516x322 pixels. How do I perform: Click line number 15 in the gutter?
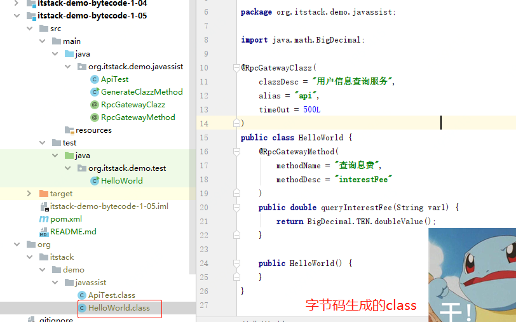coord(204,137)
